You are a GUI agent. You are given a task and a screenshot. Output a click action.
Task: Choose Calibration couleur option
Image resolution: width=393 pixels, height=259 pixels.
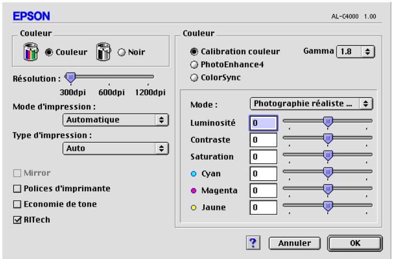(194, 52)
